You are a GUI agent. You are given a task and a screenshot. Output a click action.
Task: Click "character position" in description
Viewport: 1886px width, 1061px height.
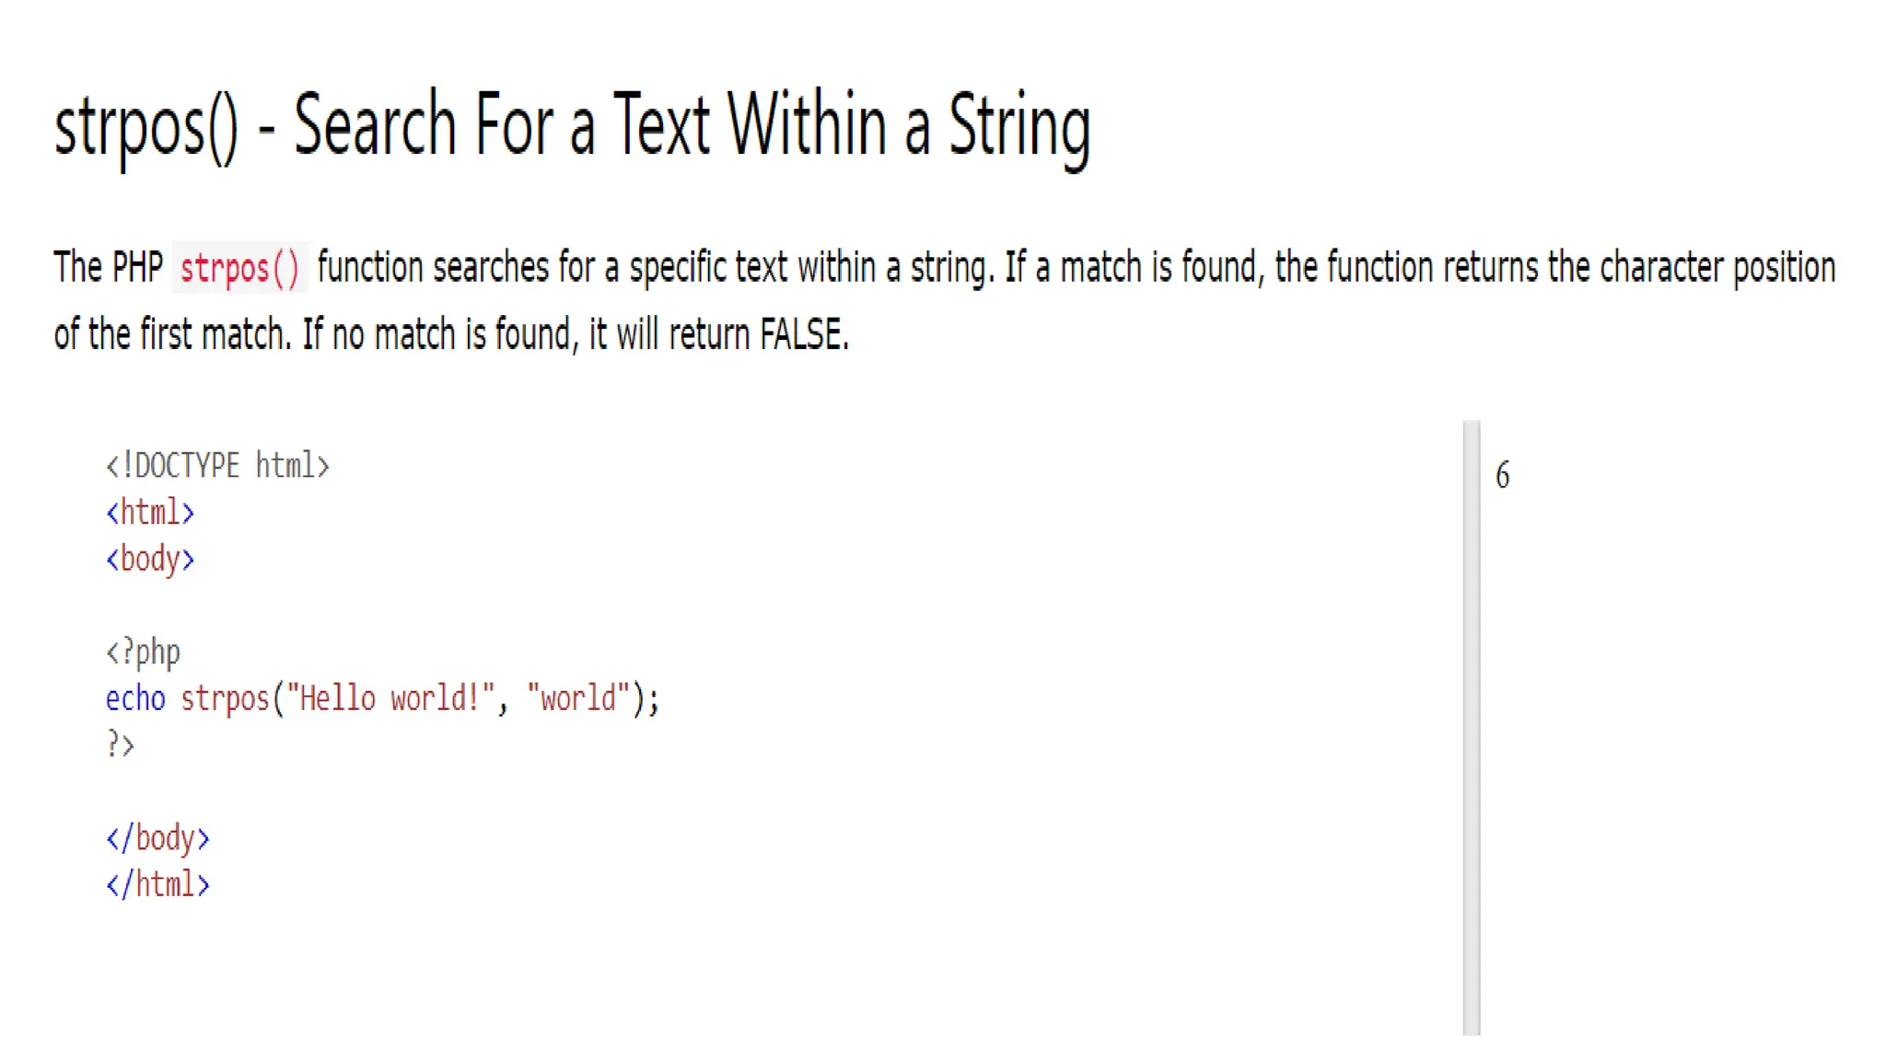[x=1717, y=268]
